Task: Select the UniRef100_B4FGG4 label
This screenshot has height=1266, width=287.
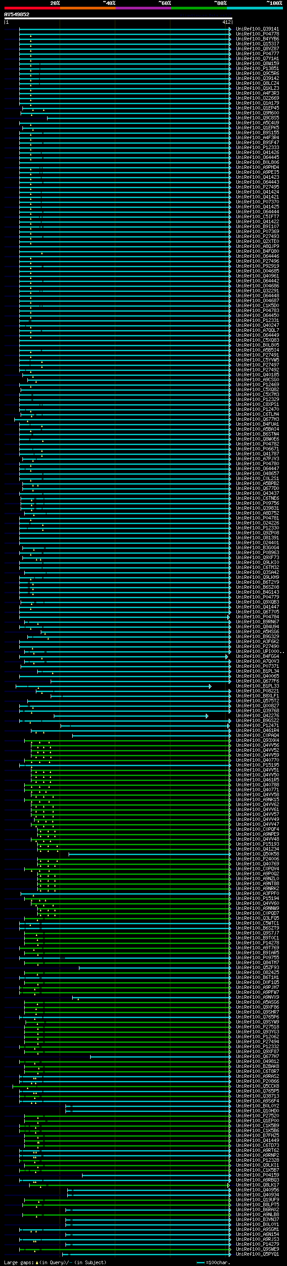Action: coord(257,657)
